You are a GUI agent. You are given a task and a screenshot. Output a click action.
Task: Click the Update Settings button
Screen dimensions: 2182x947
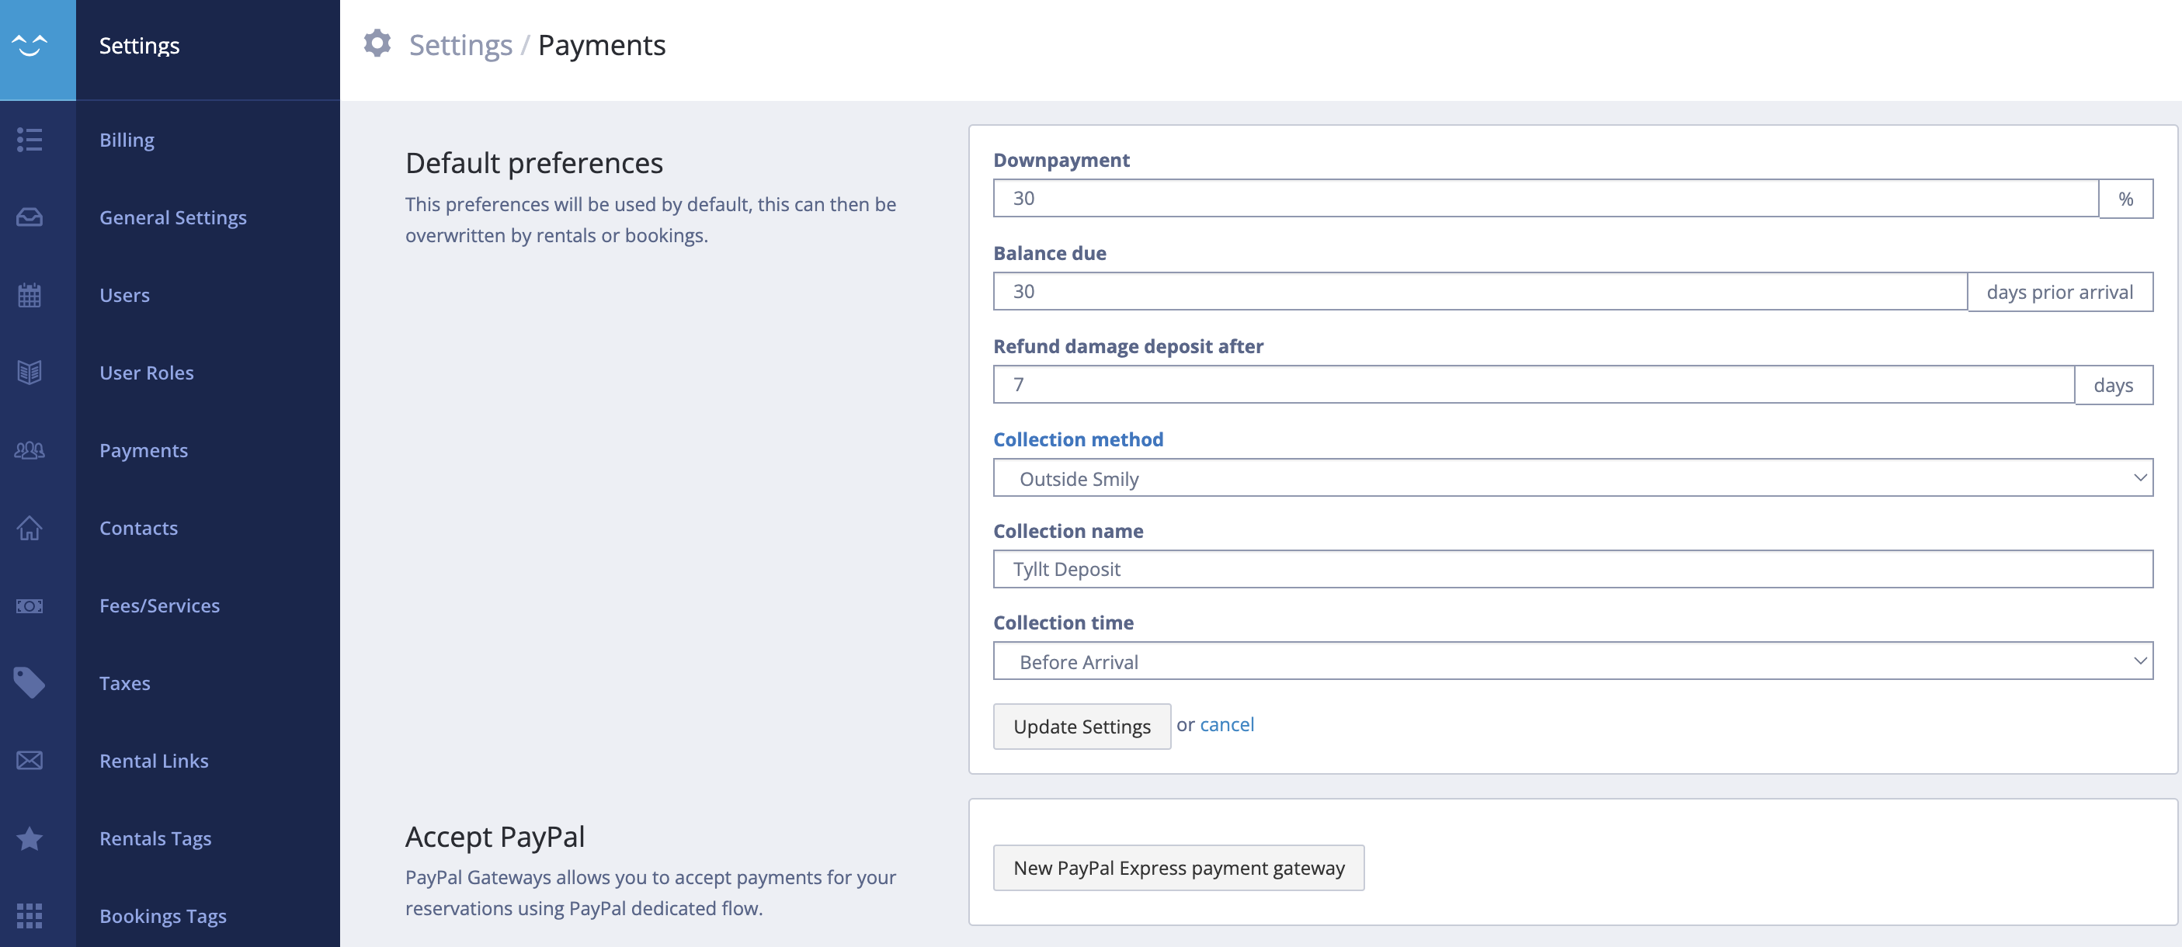(1081, 726)
